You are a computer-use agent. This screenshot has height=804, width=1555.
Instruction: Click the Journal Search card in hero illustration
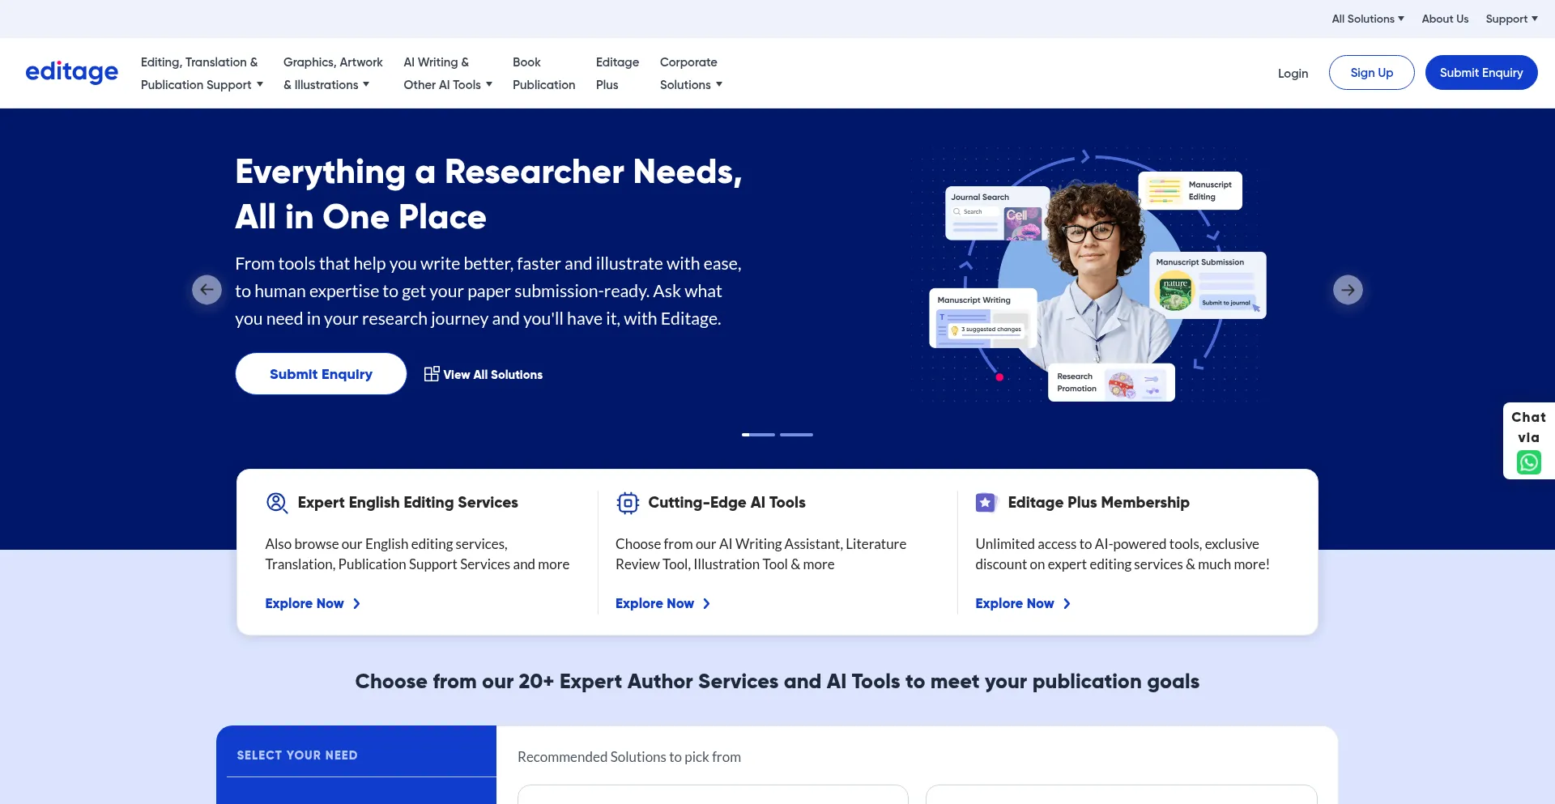[997, 213]
